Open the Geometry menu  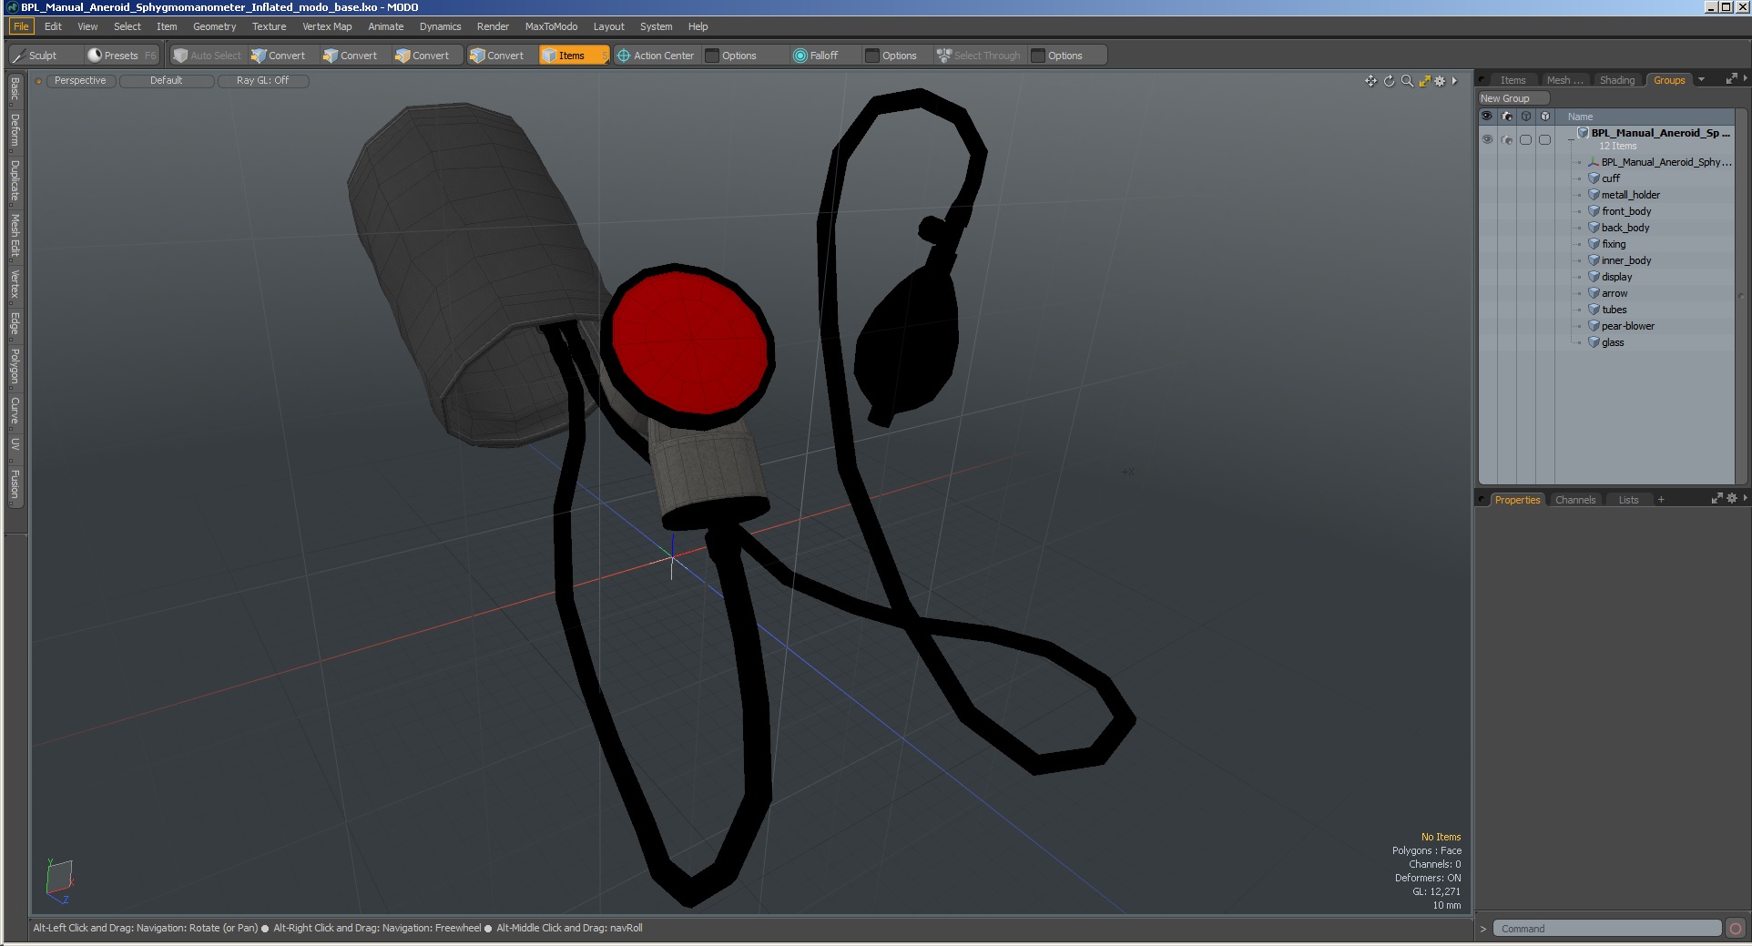(214, 26)
